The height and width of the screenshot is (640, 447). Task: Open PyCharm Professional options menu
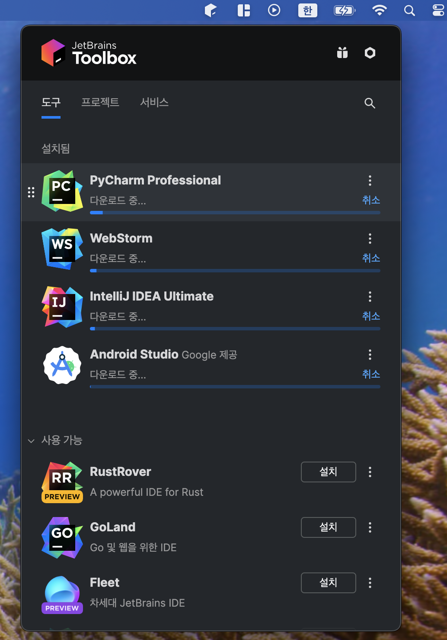pyautogui.click(x=370, y=181)
